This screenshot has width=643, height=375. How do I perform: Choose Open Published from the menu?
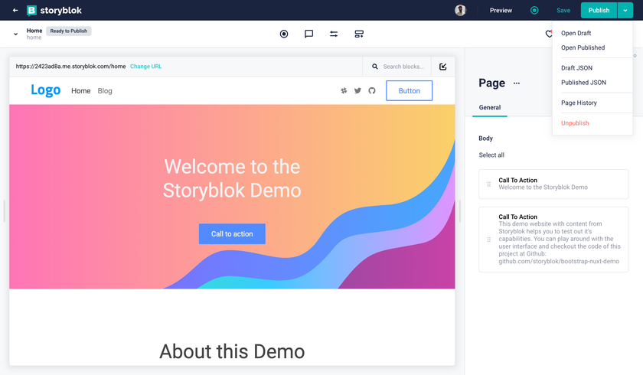coord(583,47)
